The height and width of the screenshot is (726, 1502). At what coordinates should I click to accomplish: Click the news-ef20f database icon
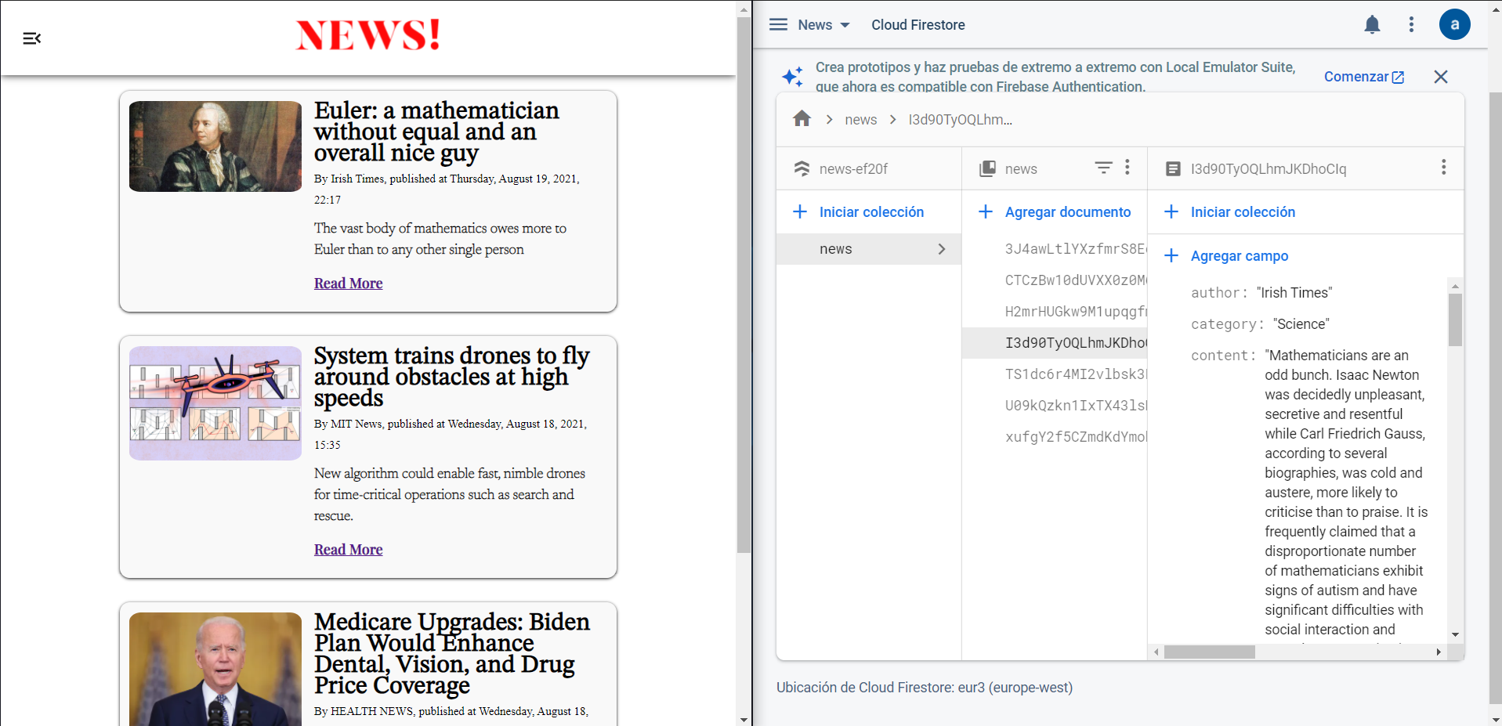(802, 168)
